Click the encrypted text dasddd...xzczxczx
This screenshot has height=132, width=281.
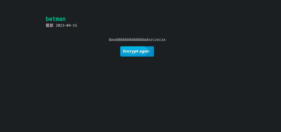pyautogui.click(x=137, y=40)
